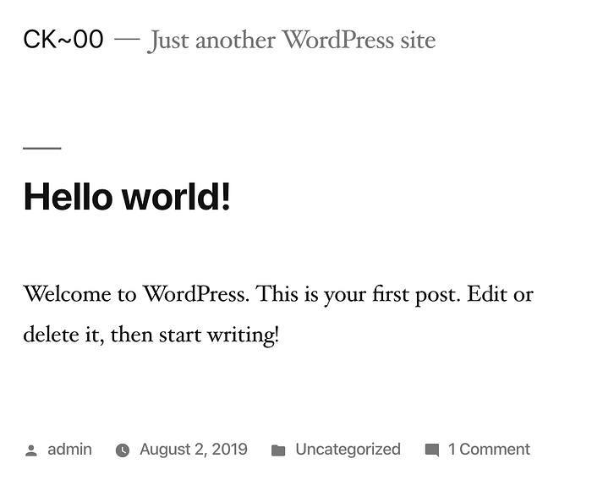The width and height of the screenshot is (592, 491).
Task: Open the Hello world! post title
Action: point(127,197)
